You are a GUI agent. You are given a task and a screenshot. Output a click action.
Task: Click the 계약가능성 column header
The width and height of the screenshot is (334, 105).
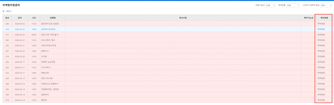click(308, 18)
